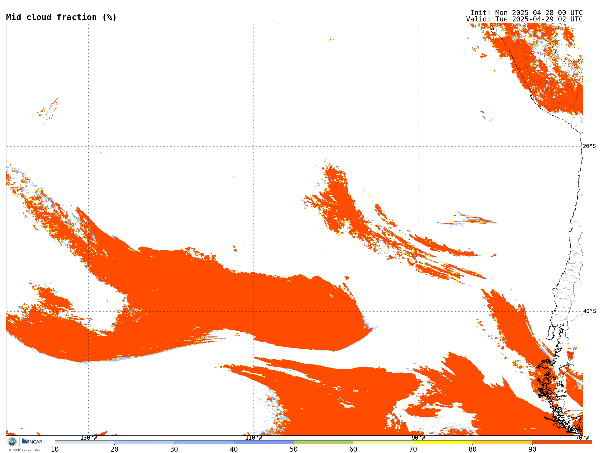Image resolution: width=601 pixels, height=453 pixels.
Task: Click the colorbar tick label 10
Action: pos(55,449)
